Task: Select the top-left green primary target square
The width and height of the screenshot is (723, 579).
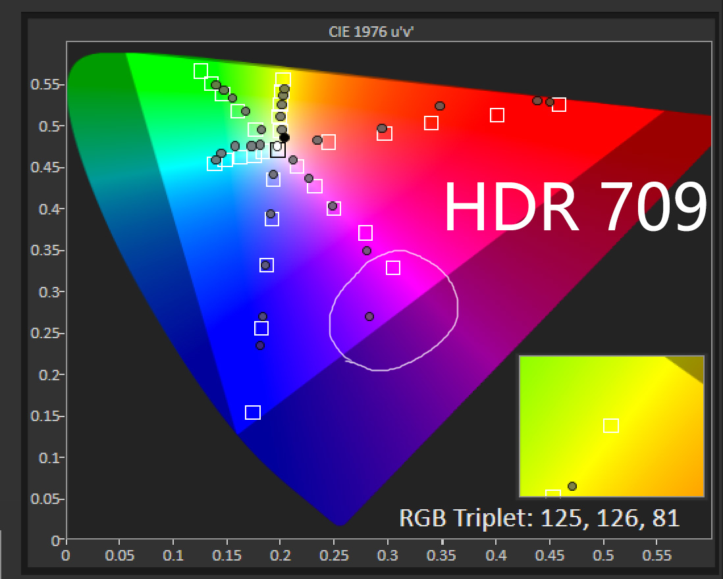Action: pos(201,71)
